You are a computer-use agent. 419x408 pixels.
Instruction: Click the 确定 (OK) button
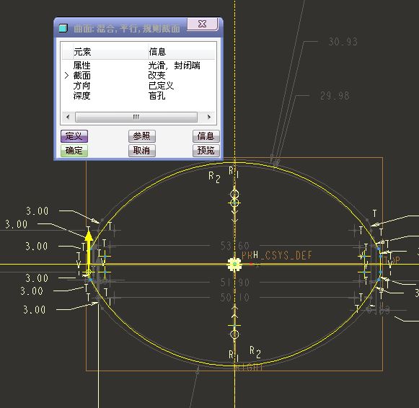pyautogui.click(x=74, y=151)
